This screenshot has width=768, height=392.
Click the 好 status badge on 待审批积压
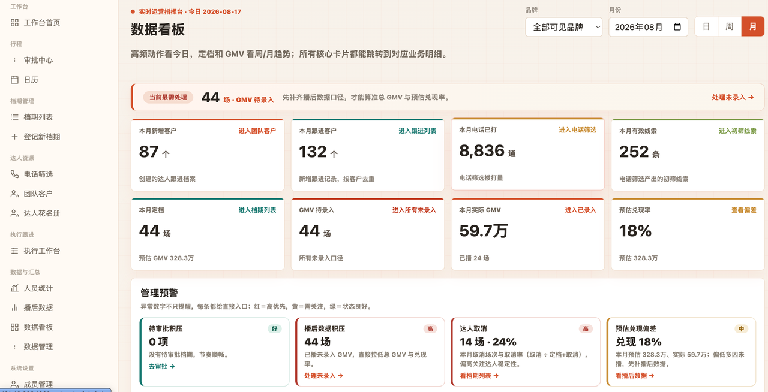pyautogui.click(x=275, y=329)
